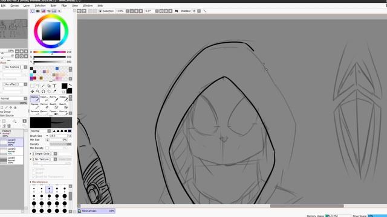Select the Shape tool

49,86
